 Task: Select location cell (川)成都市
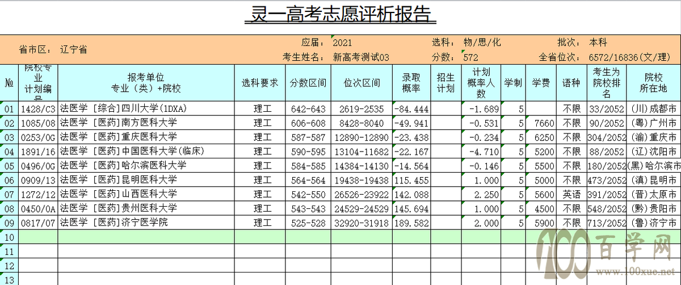tap(653, 108)
